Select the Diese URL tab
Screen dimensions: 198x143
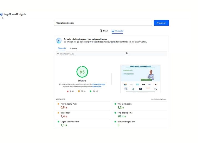[62, 48]
